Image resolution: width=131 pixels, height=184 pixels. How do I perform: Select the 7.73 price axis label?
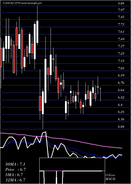[121, 24]
